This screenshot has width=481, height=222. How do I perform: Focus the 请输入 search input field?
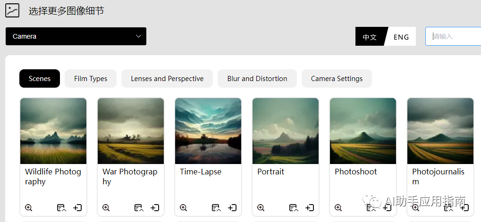pos(453,36)
